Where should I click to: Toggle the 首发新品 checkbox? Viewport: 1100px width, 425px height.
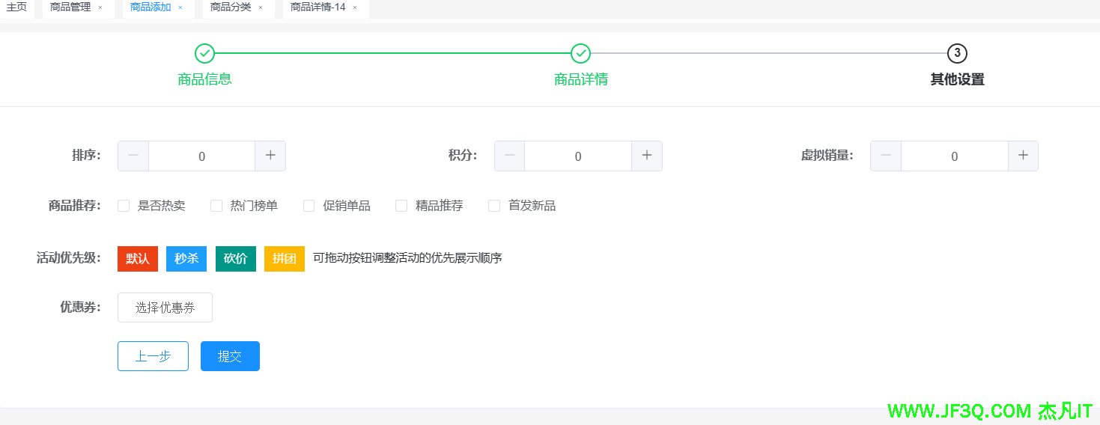(494, 206)
